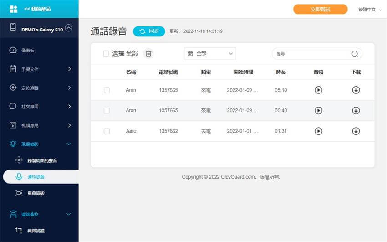The height and width of the screenshot is (242, 387).
Task: Download the Jane 01:31 recording
Action: (x=356, y=131)
